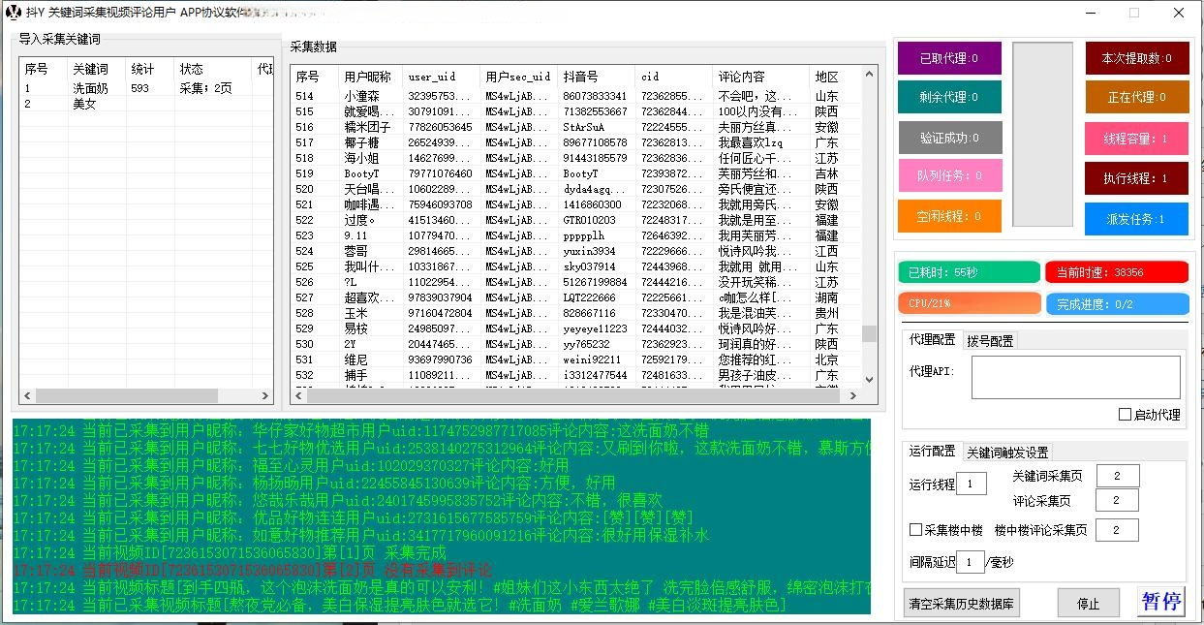Click the orange 空闲线程 status tile
This screenshot has height=625, width=1204.
tap(948, 216)
